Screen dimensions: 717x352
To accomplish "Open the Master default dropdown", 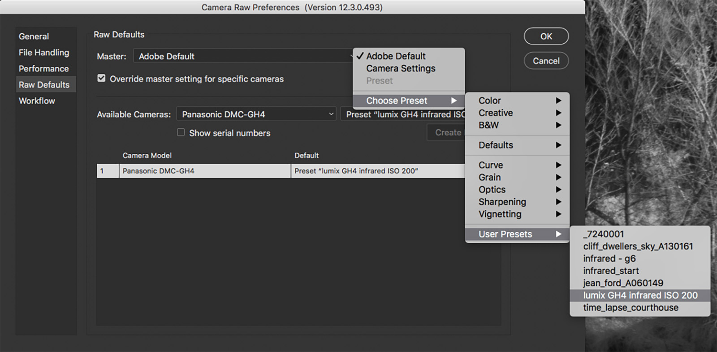I will tap(244, 56).
